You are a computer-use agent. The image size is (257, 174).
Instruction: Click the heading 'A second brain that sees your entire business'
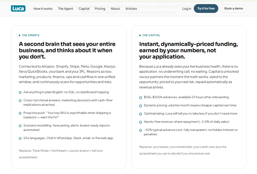67,50
